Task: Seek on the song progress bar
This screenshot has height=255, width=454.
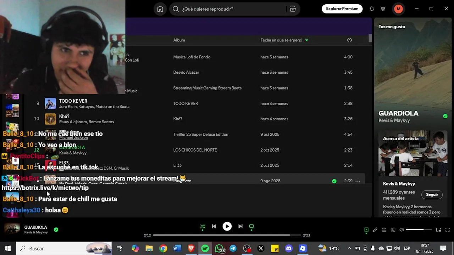Action: (x=227, y=235)
